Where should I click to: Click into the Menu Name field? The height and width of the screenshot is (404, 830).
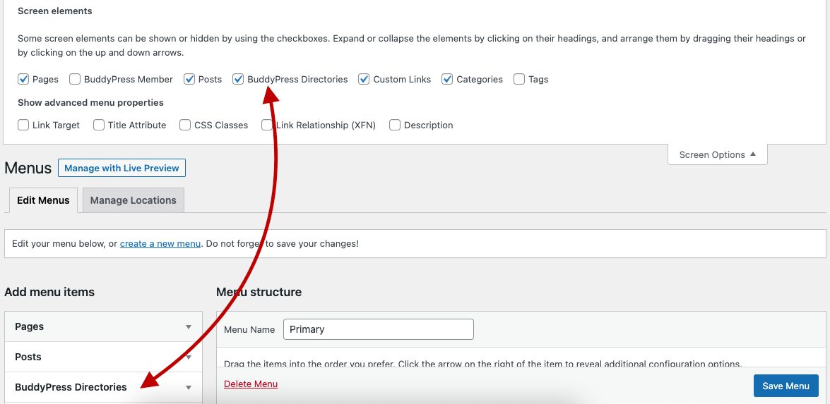(379, 329)
